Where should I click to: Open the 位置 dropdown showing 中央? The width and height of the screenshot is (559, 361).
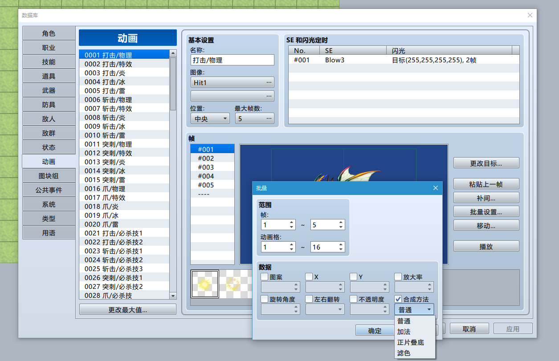tap(210, 119)
